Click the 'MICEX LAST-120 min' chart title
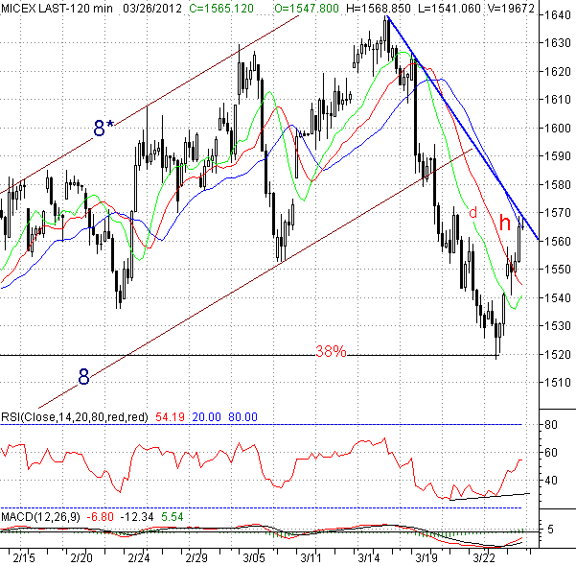Image resolution: width=576 pixels, height=566 pixels. coord(57,8)
